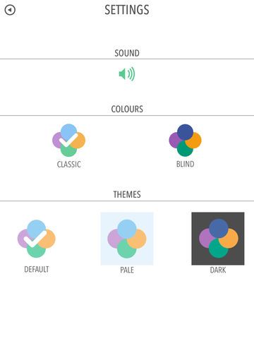This screenshot has height=339, width=254.
Task: Mute sound with the green speaker icon
Action: tap(127, 74)
